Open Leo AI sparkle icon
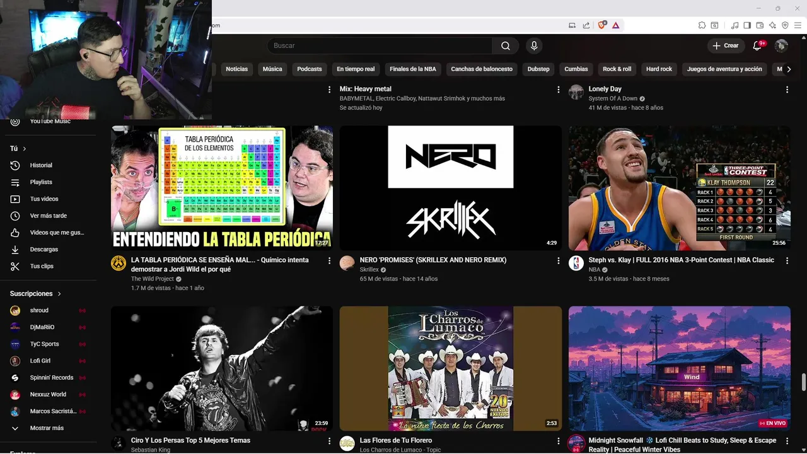The image size is (807, 454). pyautogui.click(x=772, y=25)
